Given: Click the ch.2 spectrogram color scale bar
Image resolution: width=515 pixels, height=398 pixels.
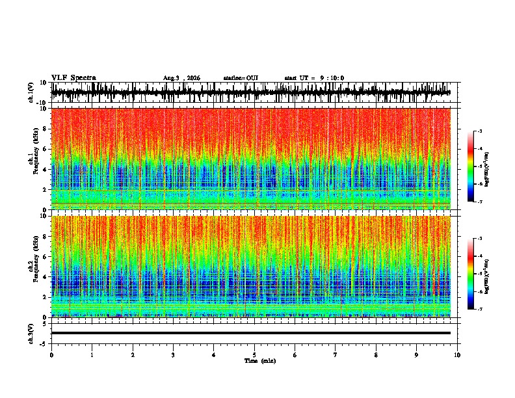Looking at the screenshot, I should (x=470, y=274).
